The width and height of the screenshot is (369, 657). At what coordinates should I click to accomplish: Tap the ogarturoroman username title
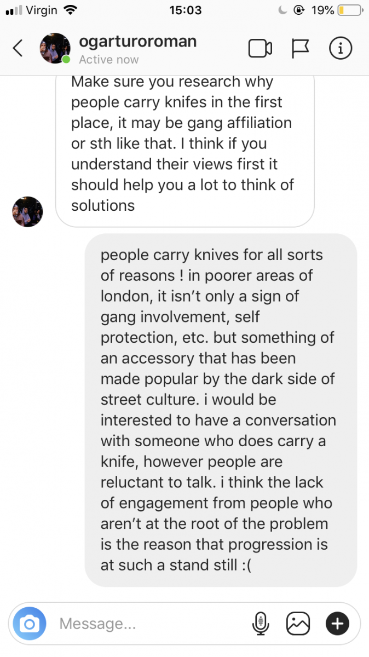point(138,41)
